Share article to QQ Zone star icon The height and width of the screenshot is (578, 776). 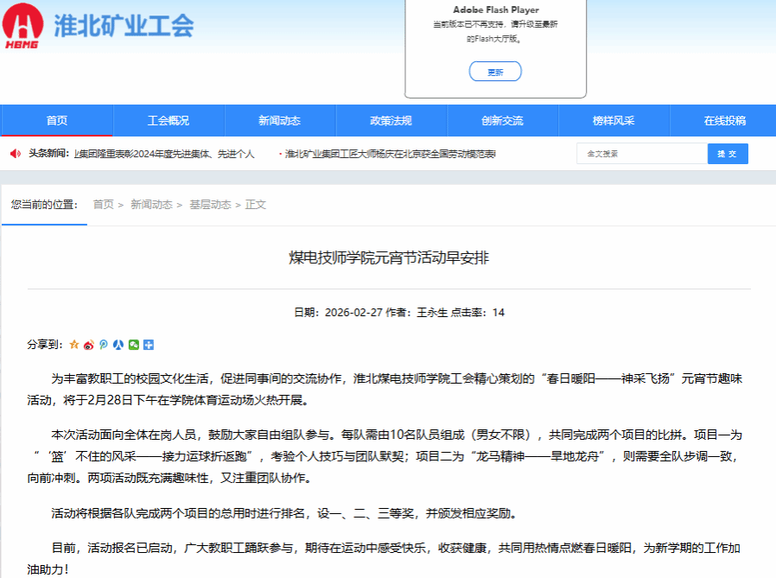pyautogui.click(x=74, y=345)
